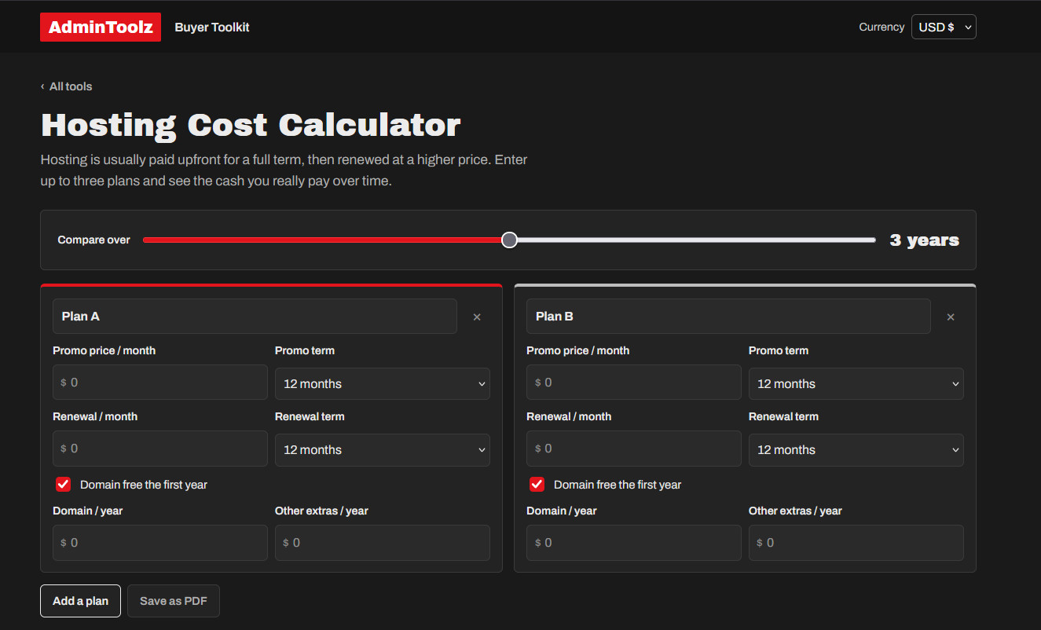Click the Compare over slider handle

click(x=509, y=240)
